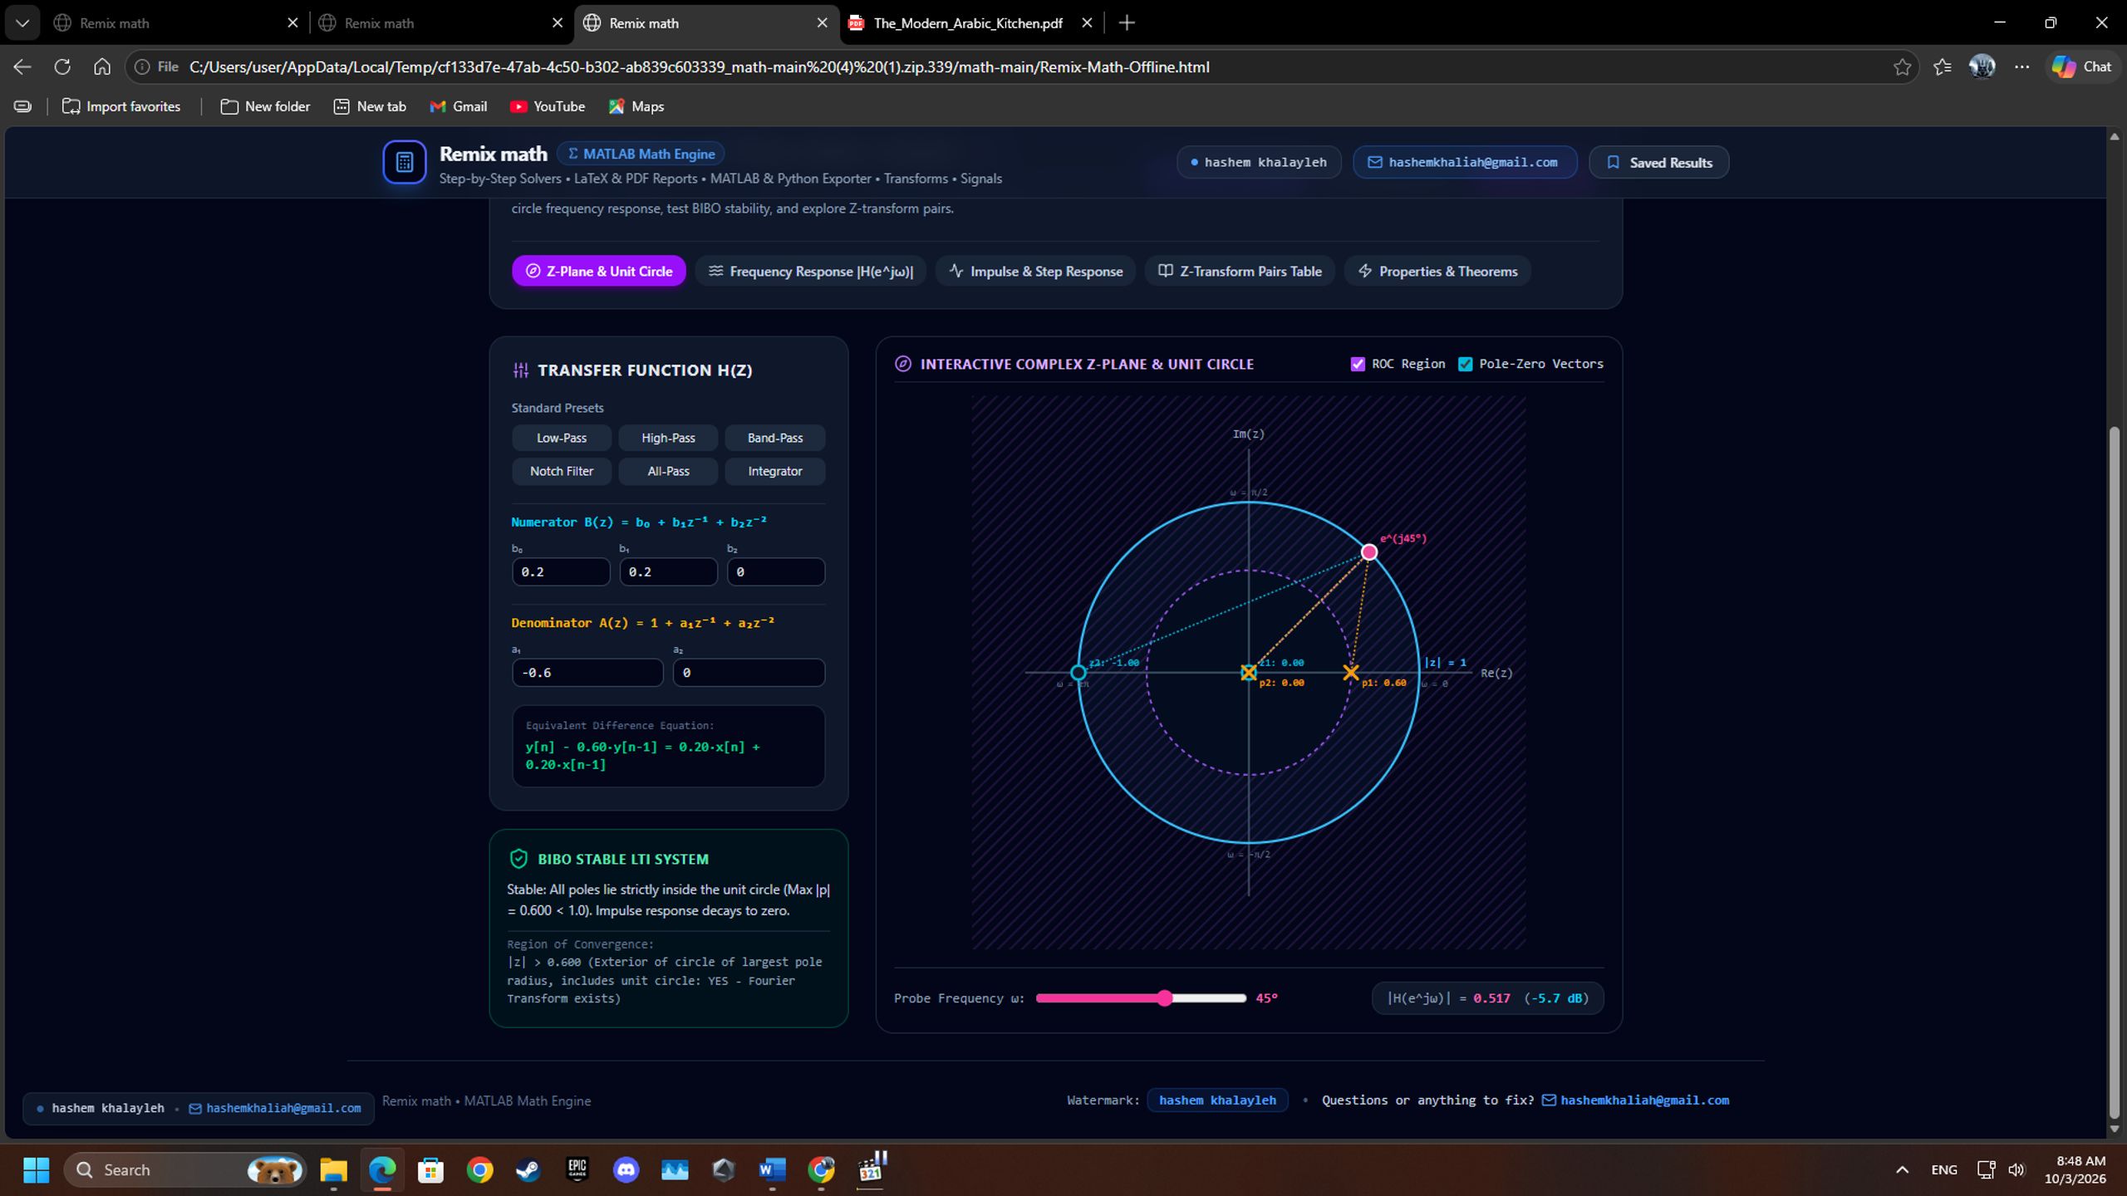2127x1196 pixels.
Task: Click the a2 denominator input field
Action: pos(749,672)
